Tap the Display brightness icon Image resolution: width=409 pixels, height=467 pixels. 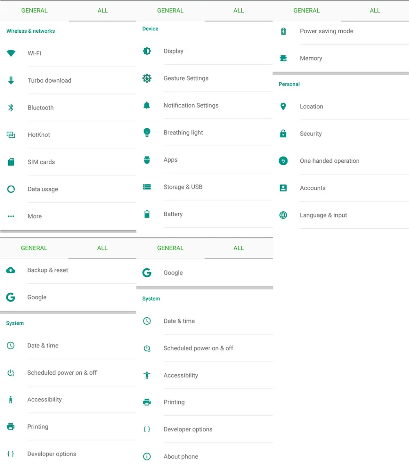tap(147, 51)
